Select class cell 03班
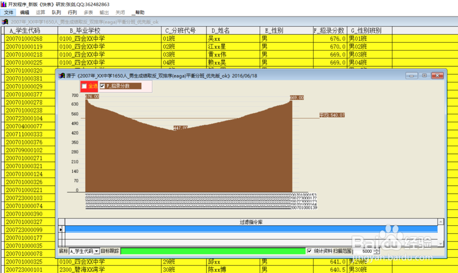This screenshot has height=273, width=458. [184, 55]
